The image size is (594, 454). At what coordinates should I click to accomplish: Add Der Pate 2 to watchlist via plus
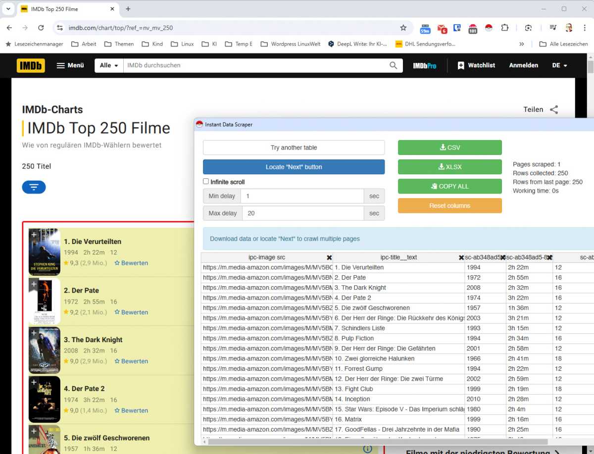click(x=34, y=382)
